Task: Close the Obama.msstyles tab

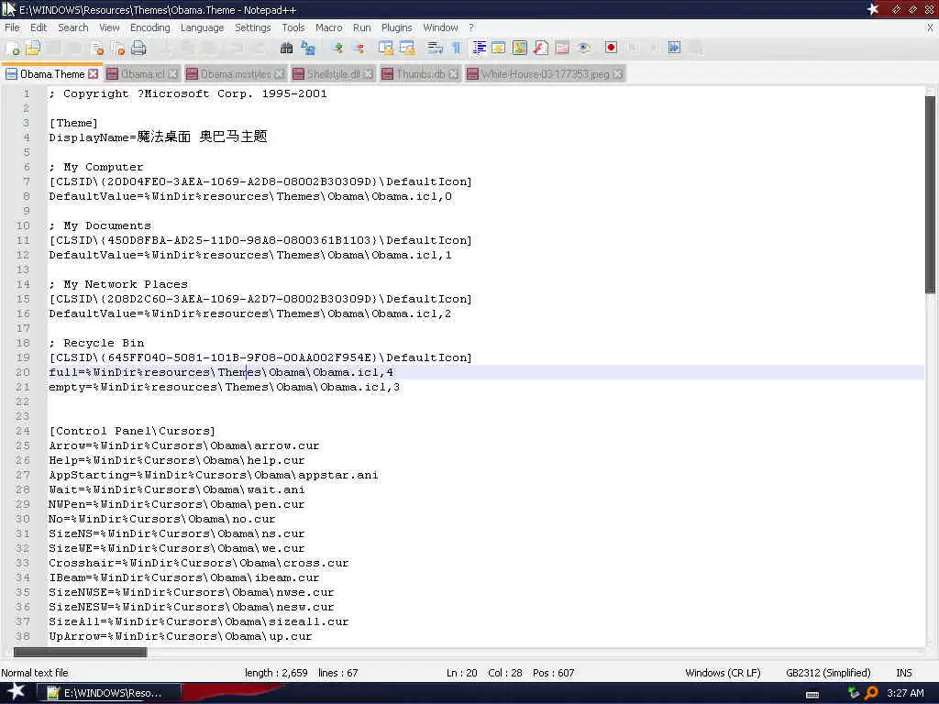Action: (279, 73)
